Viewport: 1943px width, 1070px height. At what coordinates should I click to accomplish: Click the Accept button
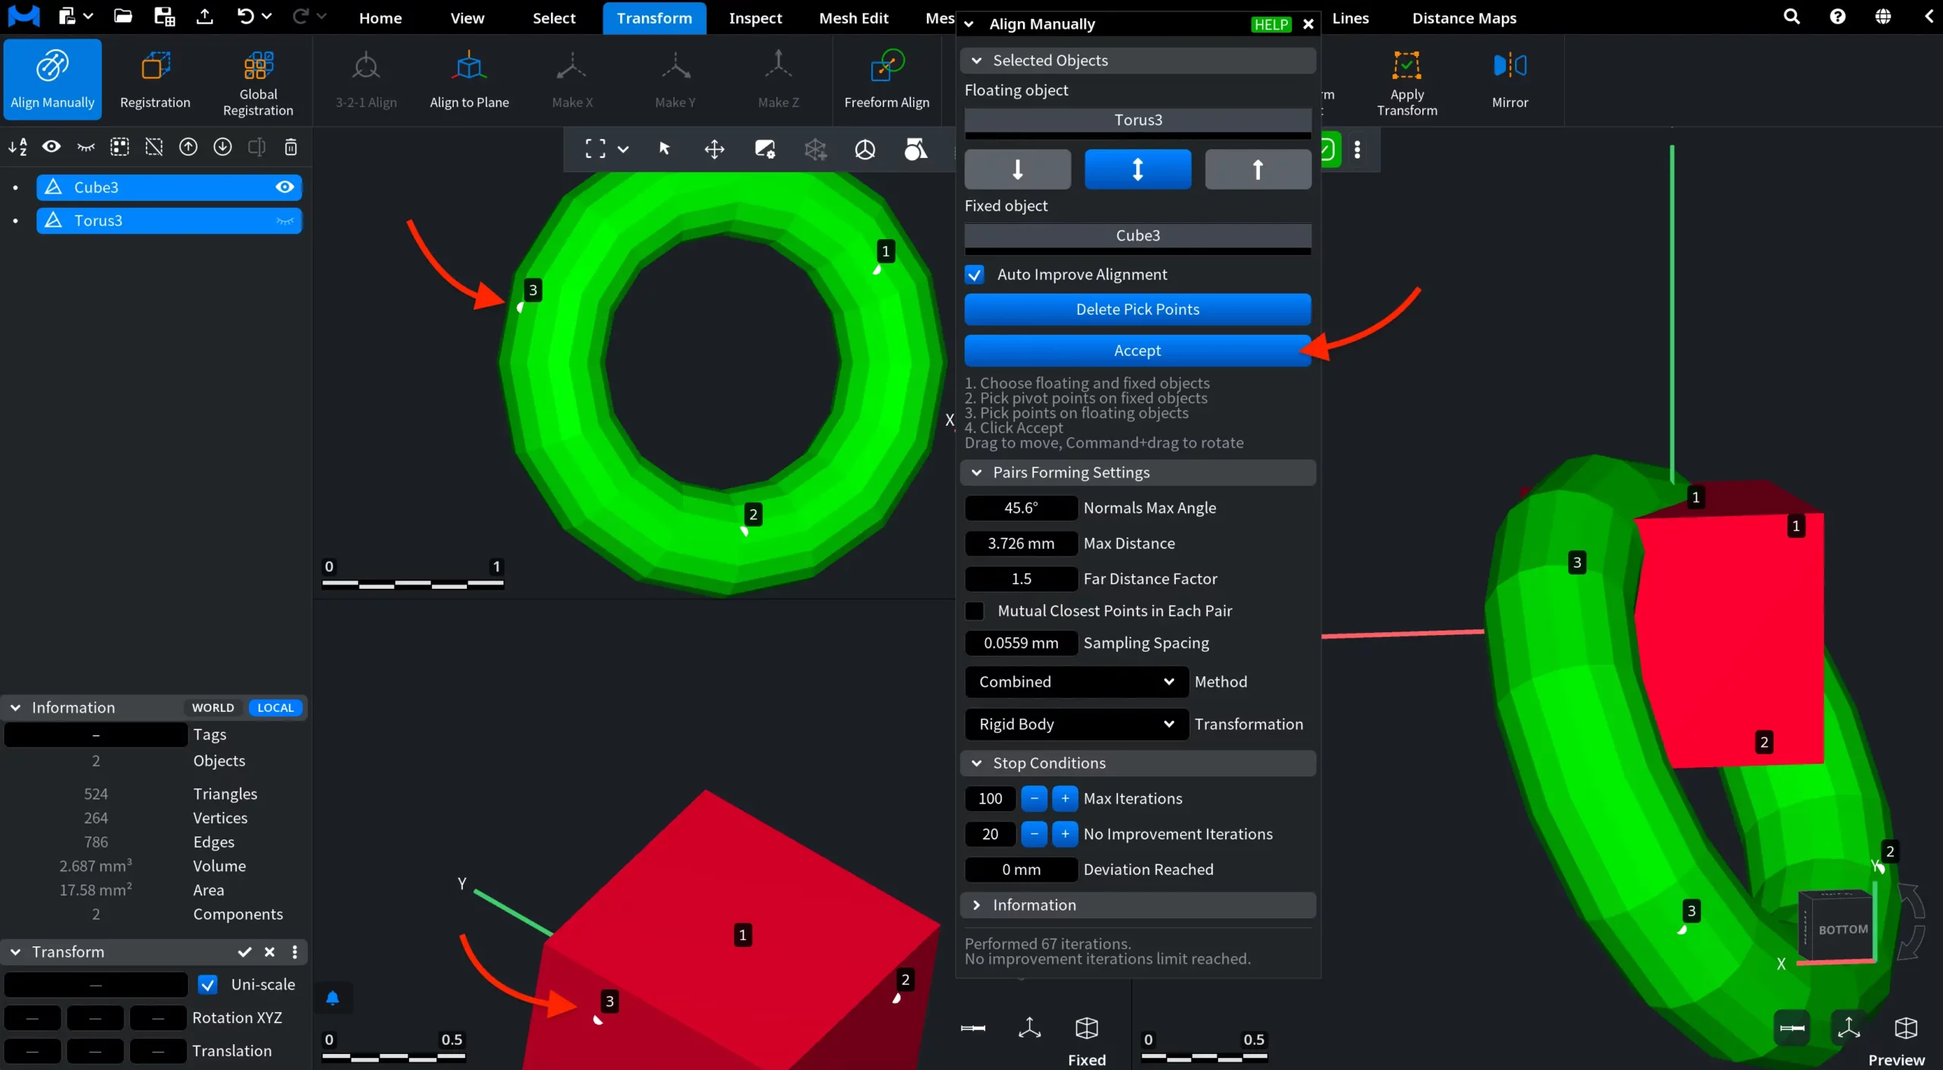pos(1137,351)
